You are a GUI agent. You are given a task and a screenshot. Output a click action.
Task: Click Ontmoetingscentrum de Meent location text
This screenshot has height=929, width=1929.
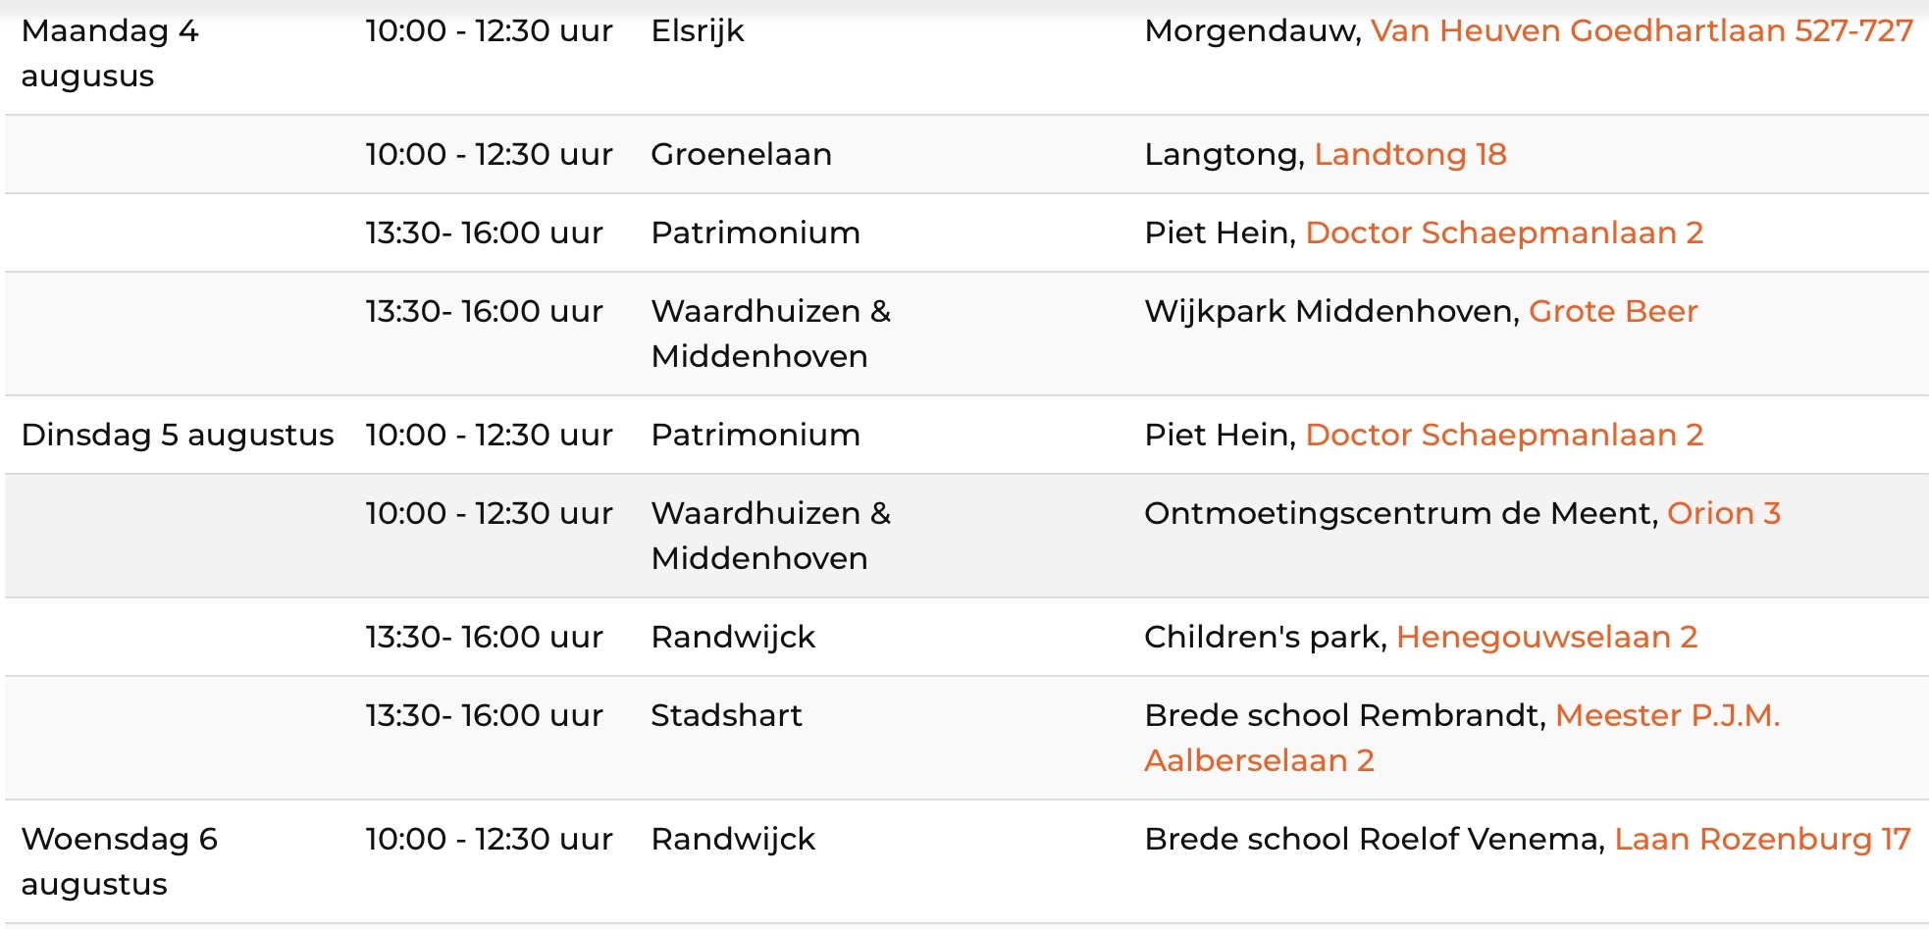pyautogui.click(x=1401, y=514)
